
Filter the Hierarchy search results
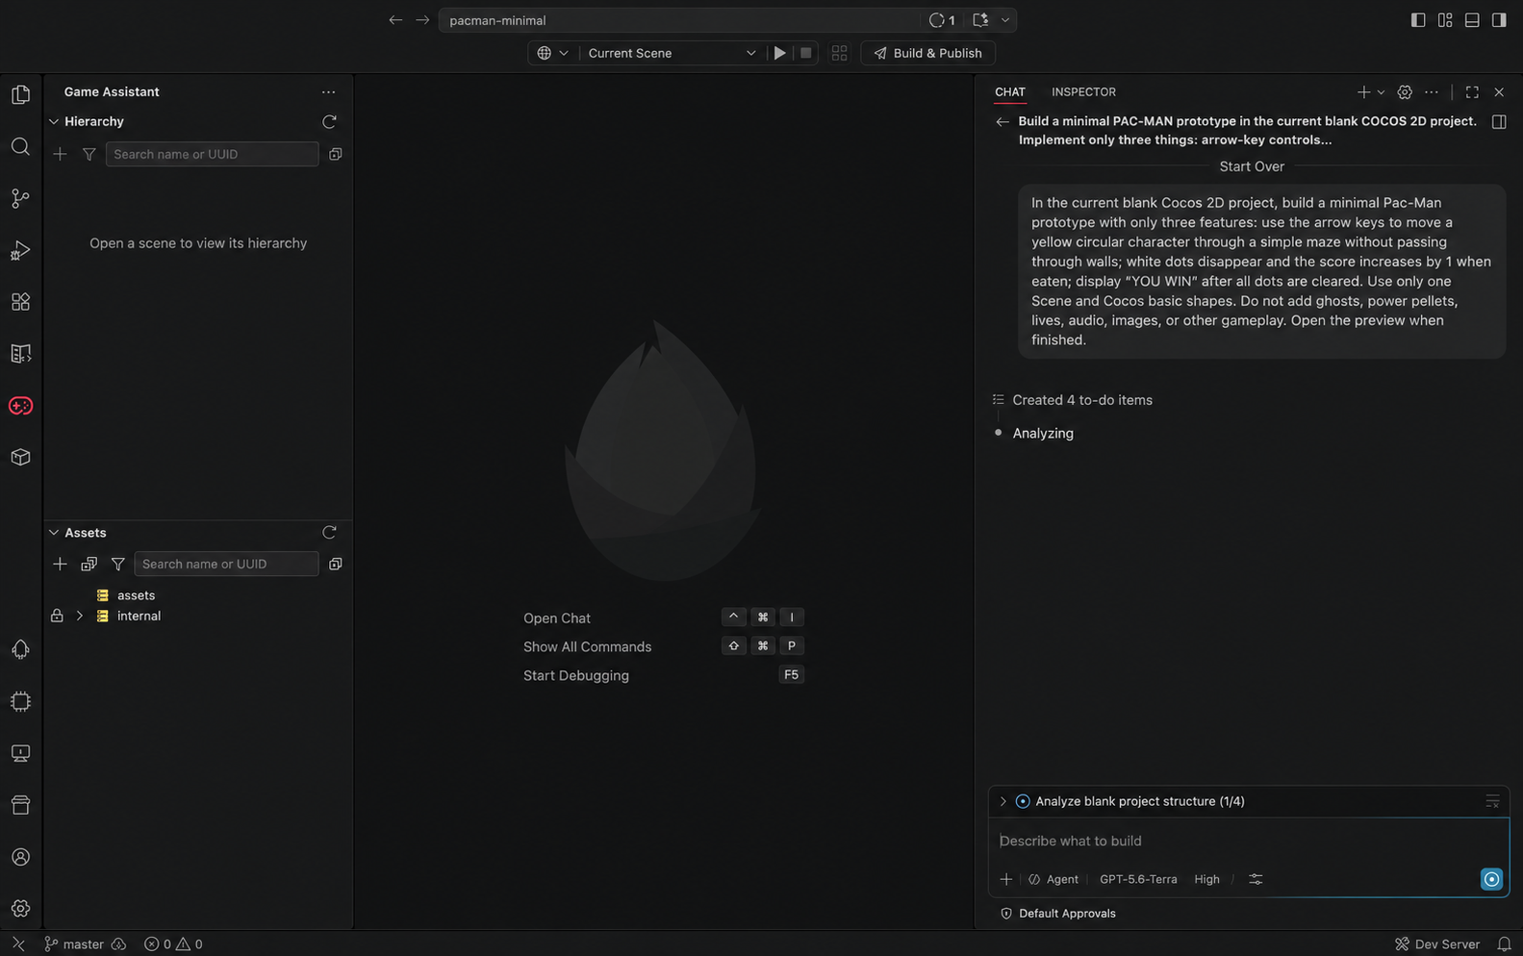coord(89,154)
